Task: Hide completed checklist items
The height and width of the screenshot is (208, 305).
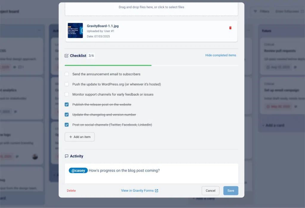Action: click(221, 55)
